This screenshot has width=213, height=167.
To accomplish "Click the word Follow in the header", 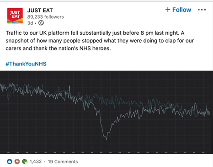I will coord(181,10).
